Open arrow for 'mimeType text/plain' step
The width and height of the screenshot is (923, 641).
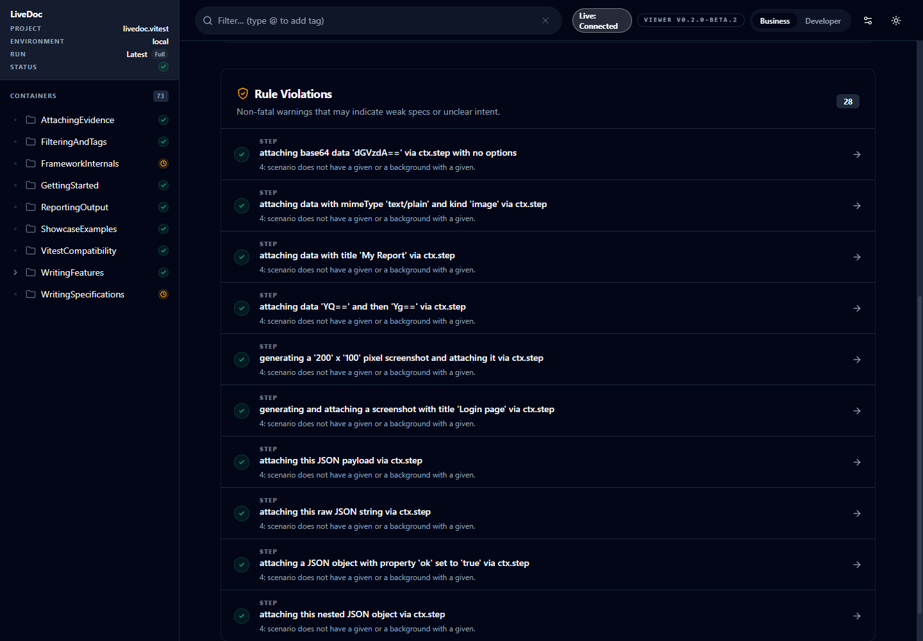pos(857,206)
